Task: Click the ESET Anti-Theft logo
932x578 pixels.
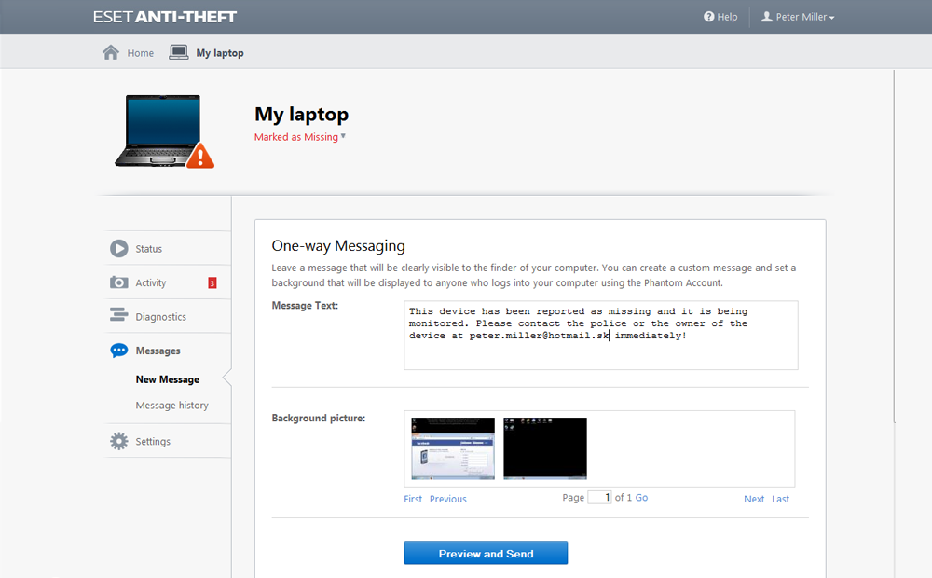Action: pos(165,17)
